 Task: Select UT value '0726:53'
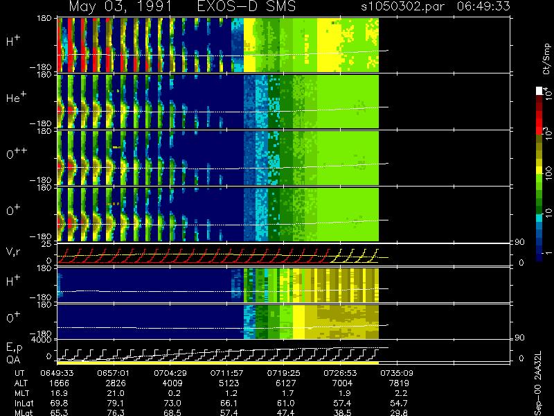coord(340,373)
